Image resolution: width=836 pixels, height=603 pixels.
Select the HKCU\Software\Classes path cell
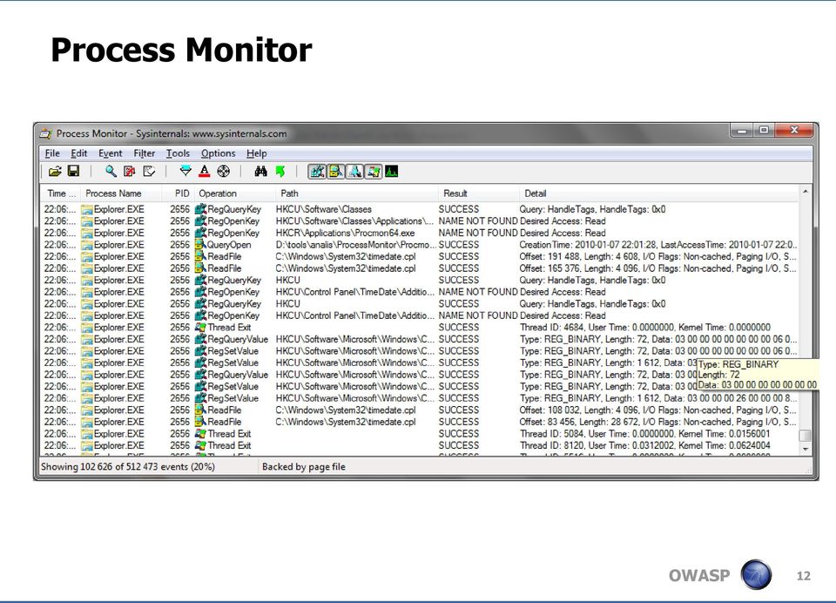pyautogui.click(x=324, y=209)
